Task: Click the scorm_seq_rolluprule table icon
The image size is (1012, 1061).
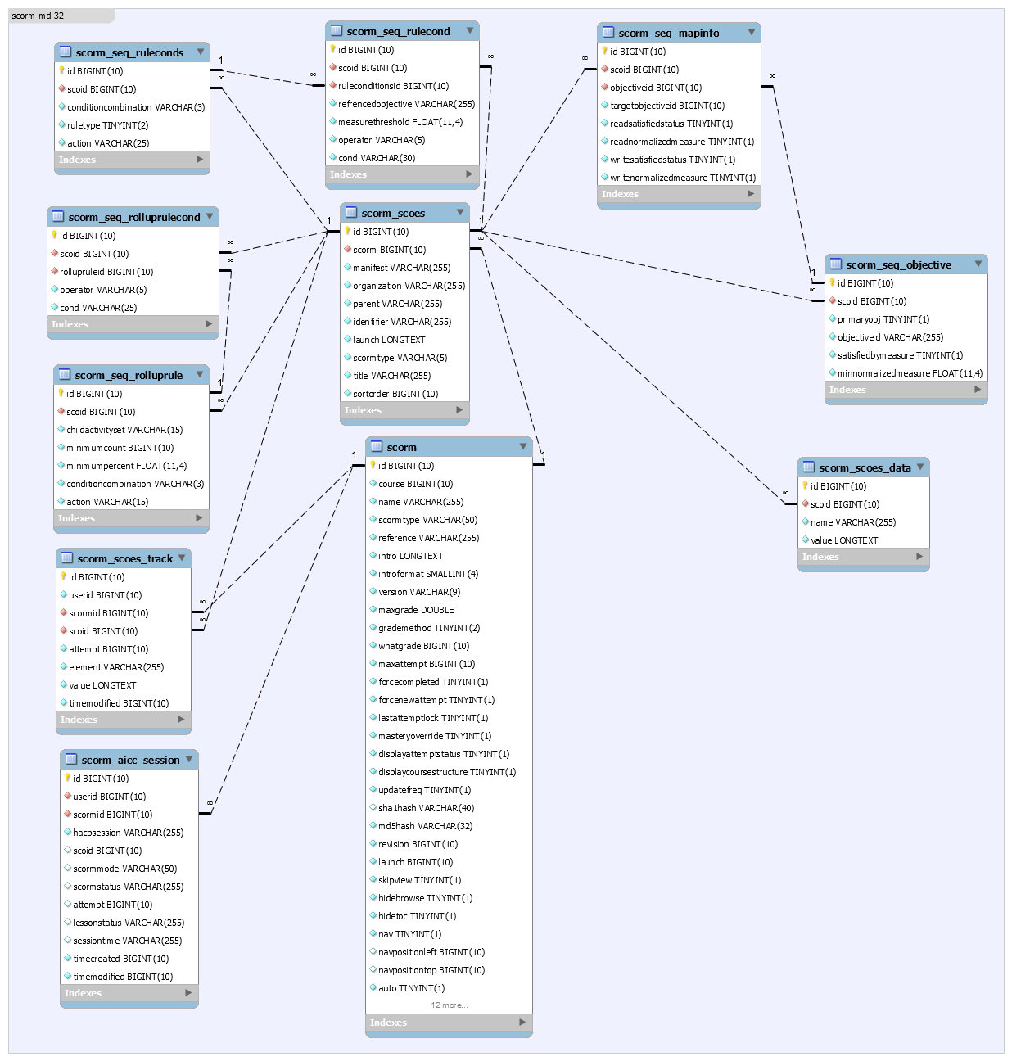Action: tap(65, 375)
